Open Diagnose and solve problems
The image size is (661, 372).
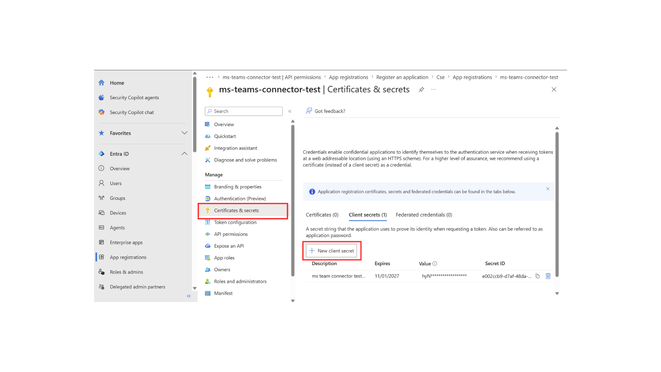245,160
